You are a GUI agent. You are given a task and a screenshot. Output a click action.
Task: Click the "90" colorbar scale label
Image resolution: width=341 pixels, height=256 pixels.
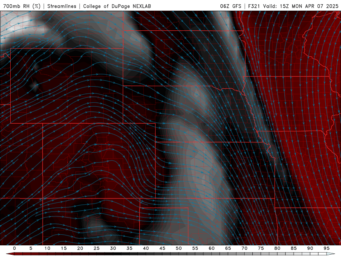tap(310, 248)
